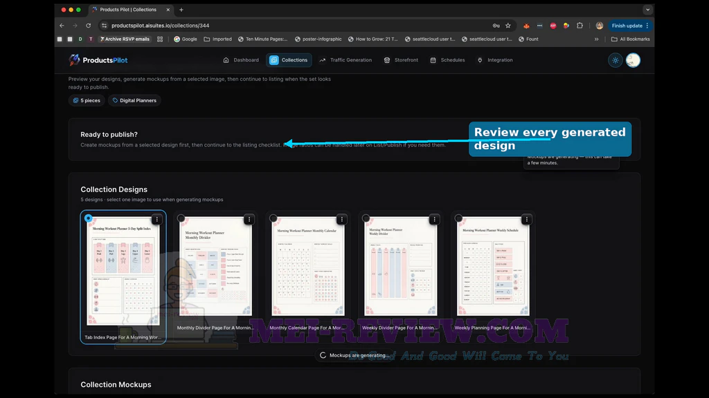Reload the page
Viewport: 709px width, 398px height.
(89, 26)
